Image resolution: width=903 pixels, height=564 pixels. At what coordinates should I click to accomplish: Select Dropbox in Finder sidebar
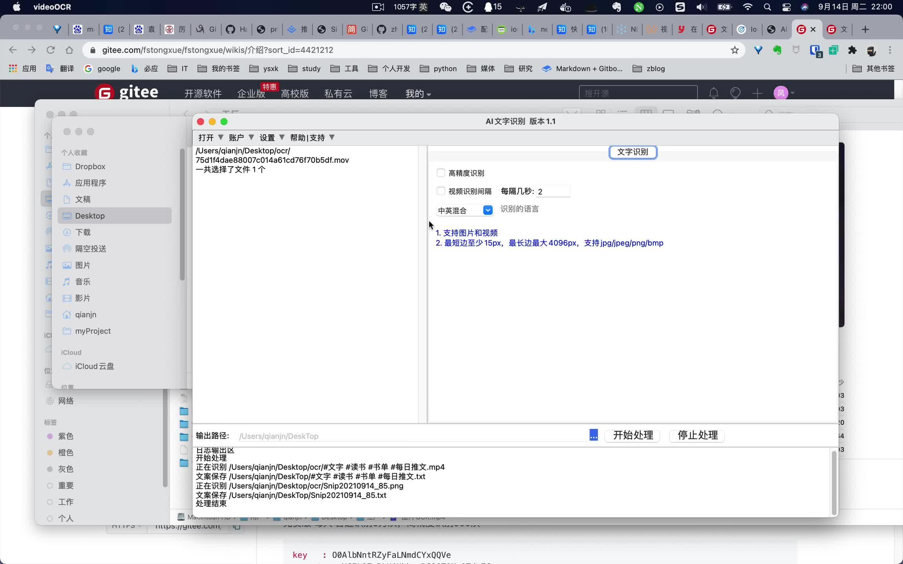coord(114,166)
